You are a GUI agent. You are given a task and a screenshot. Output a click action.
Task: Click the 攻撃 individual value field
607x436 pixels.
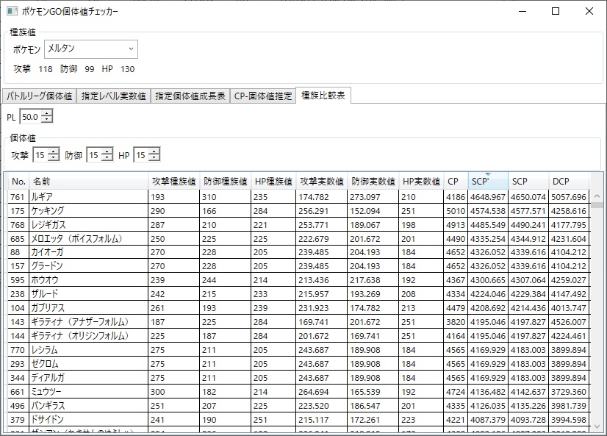click(40, 155)
